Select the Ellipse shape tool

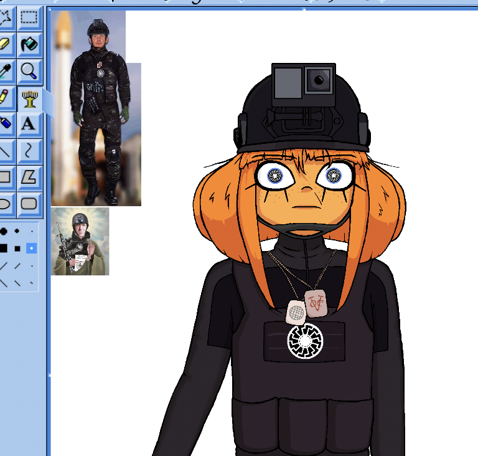(5, 204)
